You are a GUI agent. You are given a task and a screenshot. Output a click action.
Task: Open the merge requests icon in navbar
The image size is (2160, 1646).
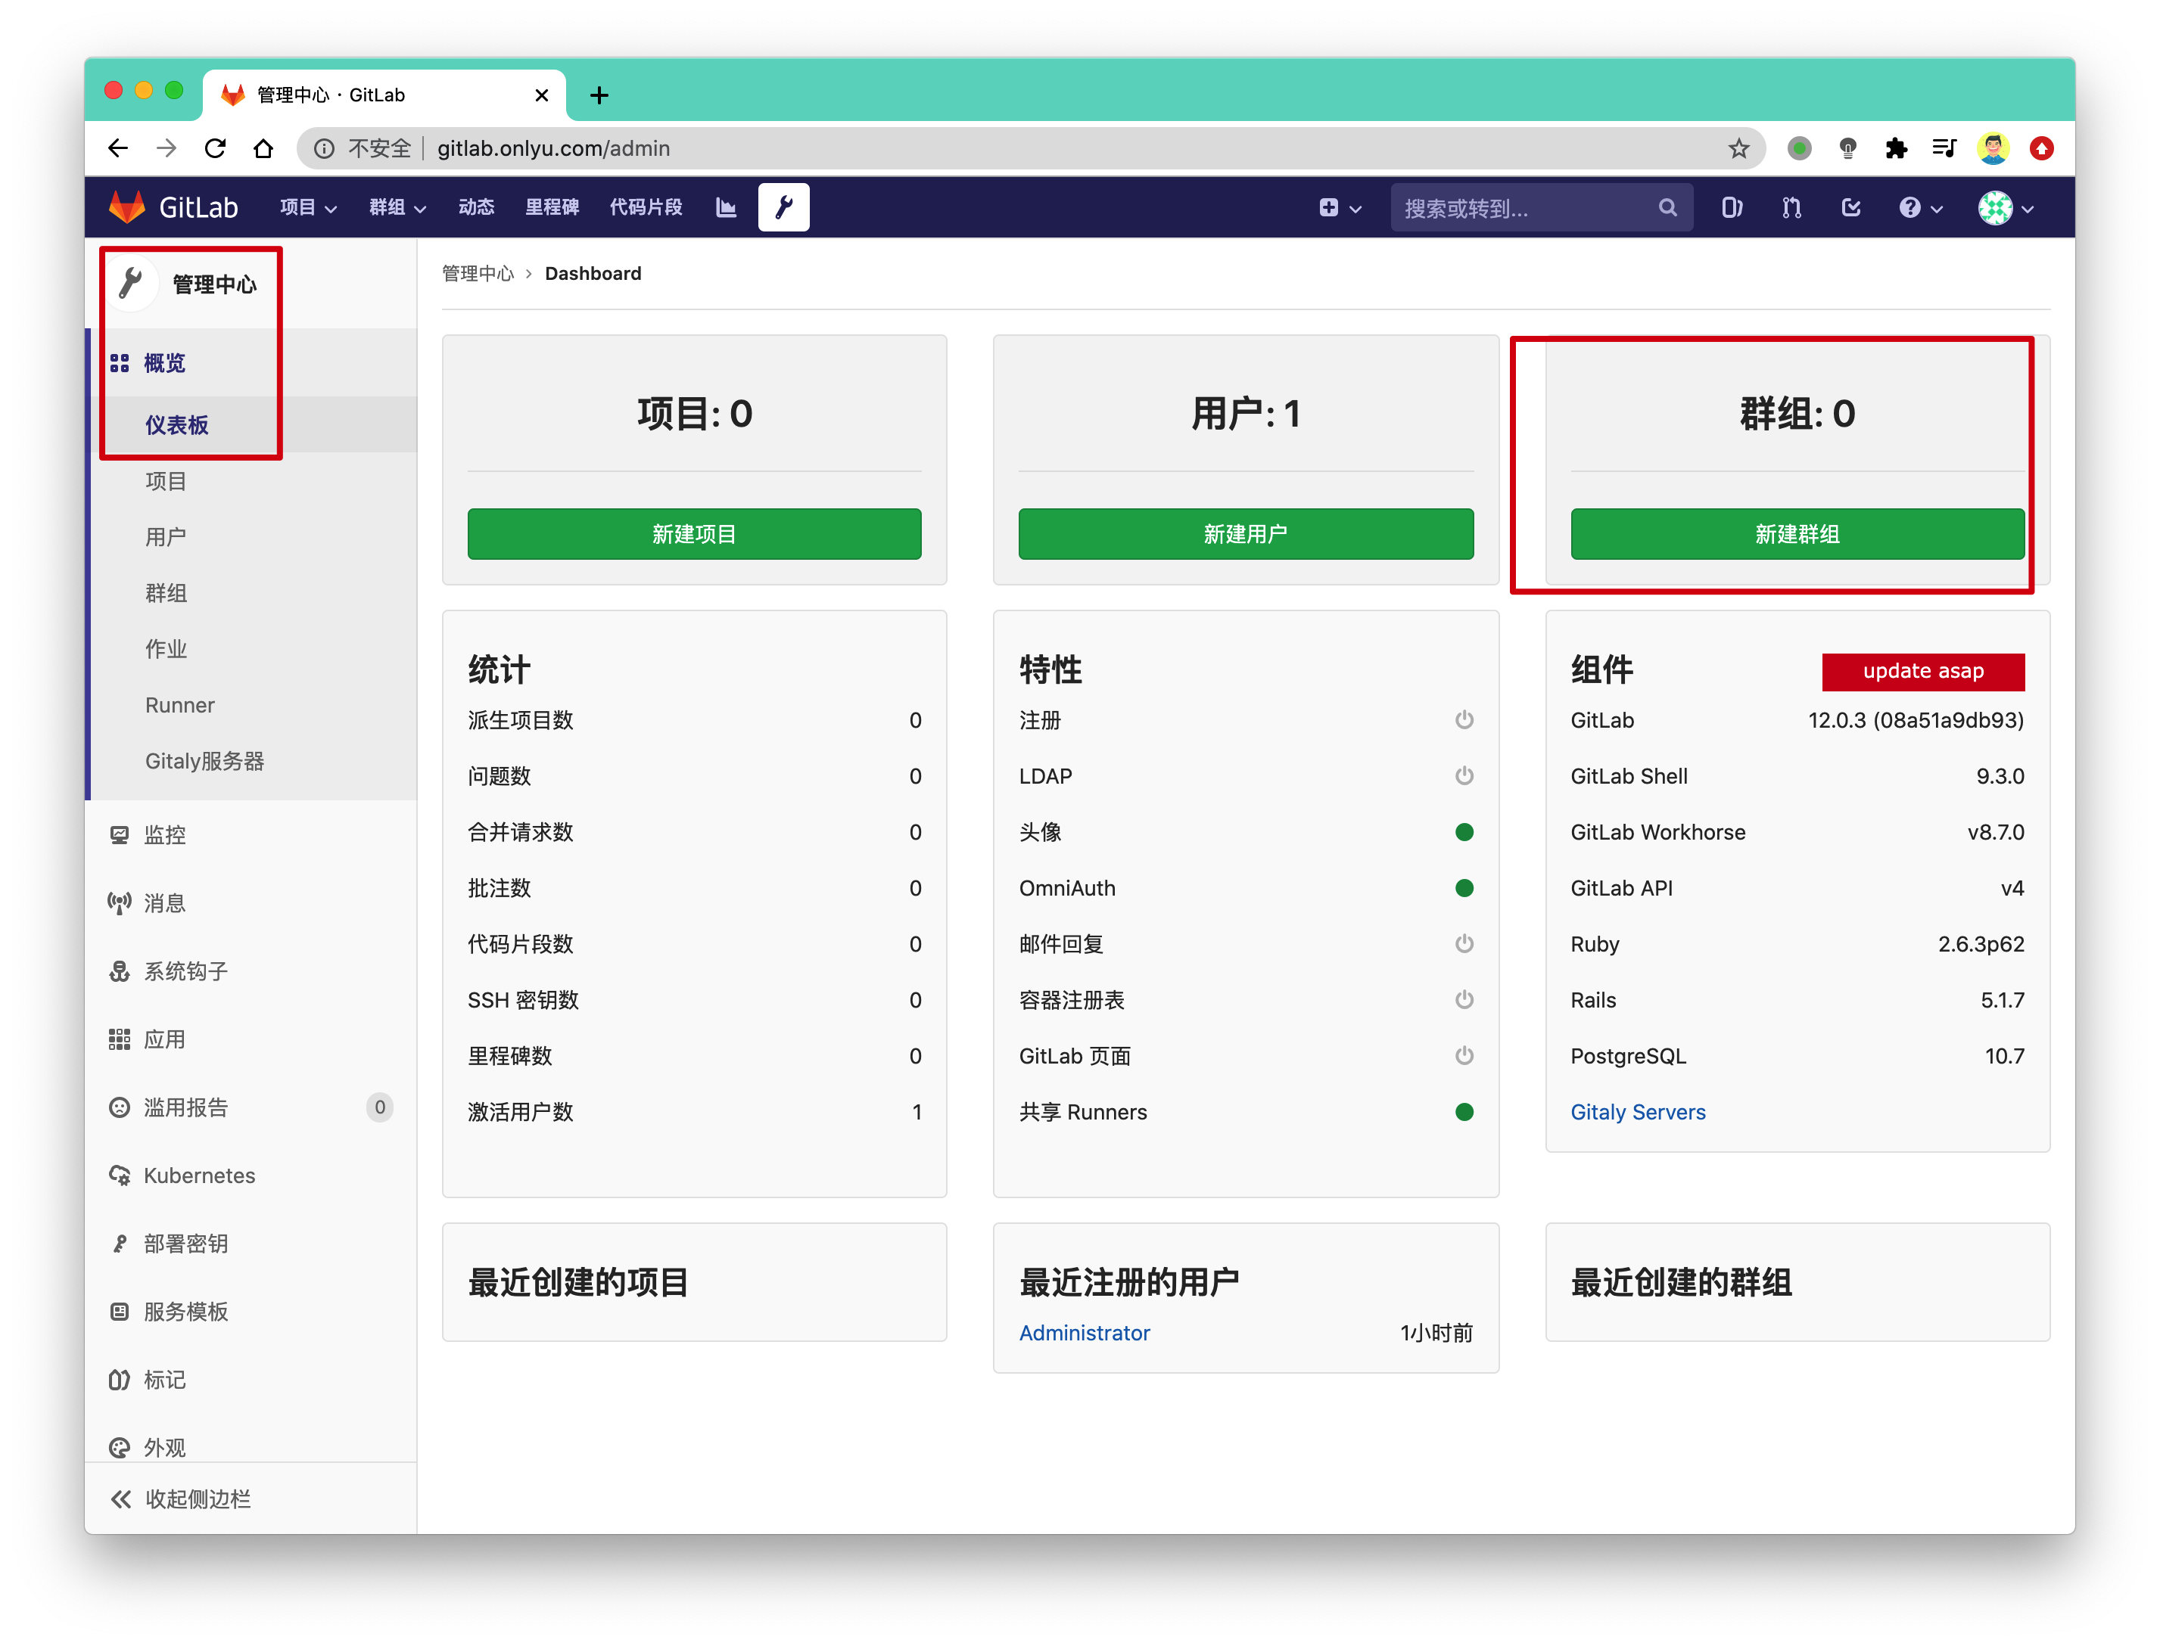point(1791,207)
